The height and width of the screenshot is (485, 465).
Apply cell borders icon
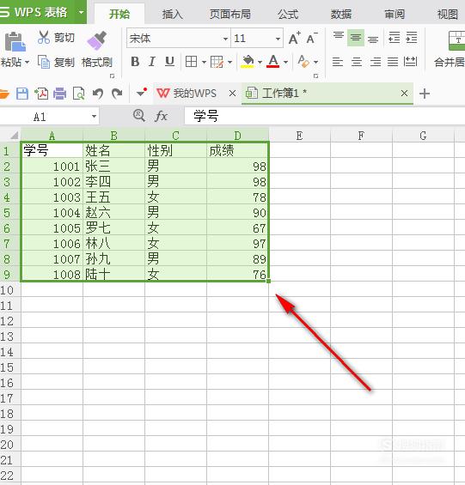[x=191, y=62]
